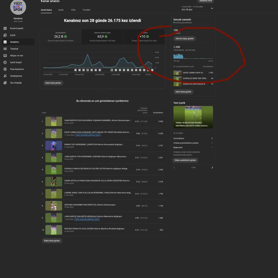Open JOAN GARCIA TOPU MÜKEMMEL KURTARDI title
Image resolution: width=278 pixels, height=278 pixels.
coord(95,156)
